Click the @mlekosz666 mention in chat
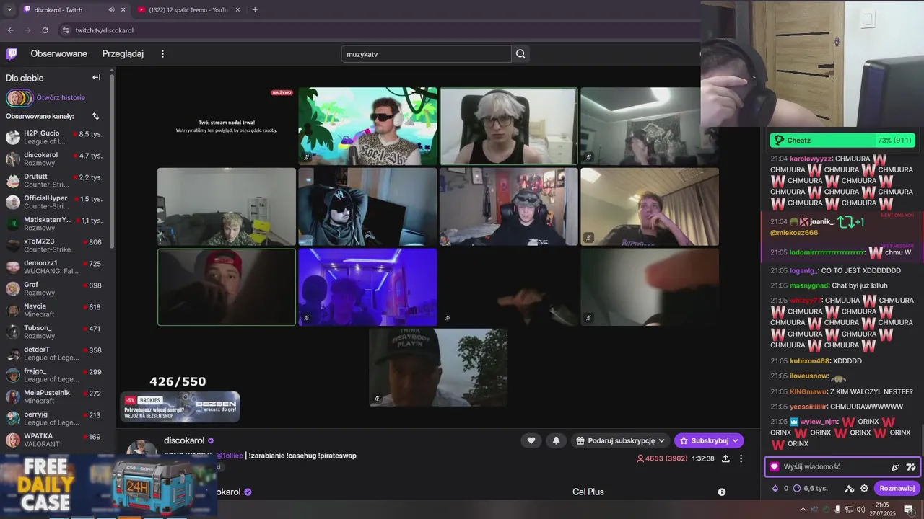924x519 pixels. (794, 233)
